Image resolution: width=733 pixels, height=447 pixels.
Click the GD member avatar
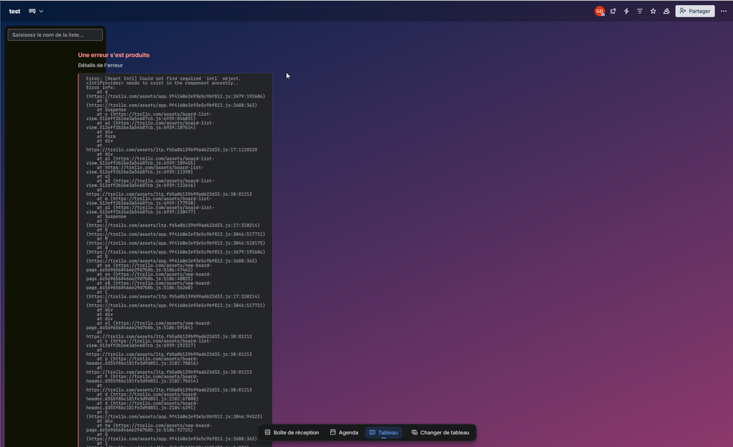(599, 11)
